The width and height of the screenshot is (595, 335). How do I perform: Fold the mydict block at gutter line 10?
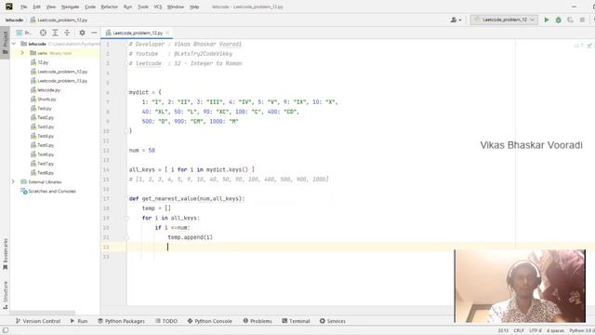tap(126, 131)
